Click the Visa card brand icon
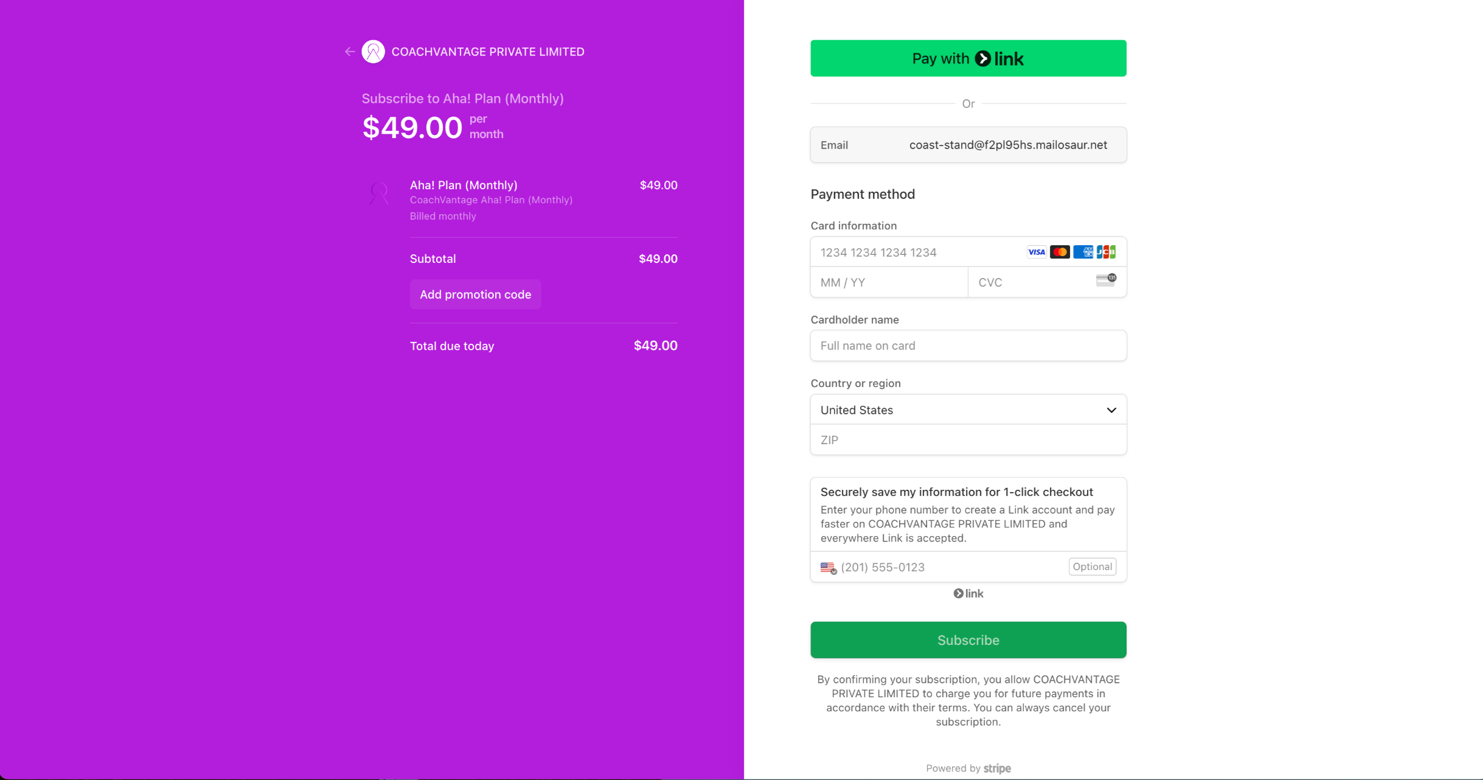Viewport: 1483px width, 780px height. pos(1037,252)
